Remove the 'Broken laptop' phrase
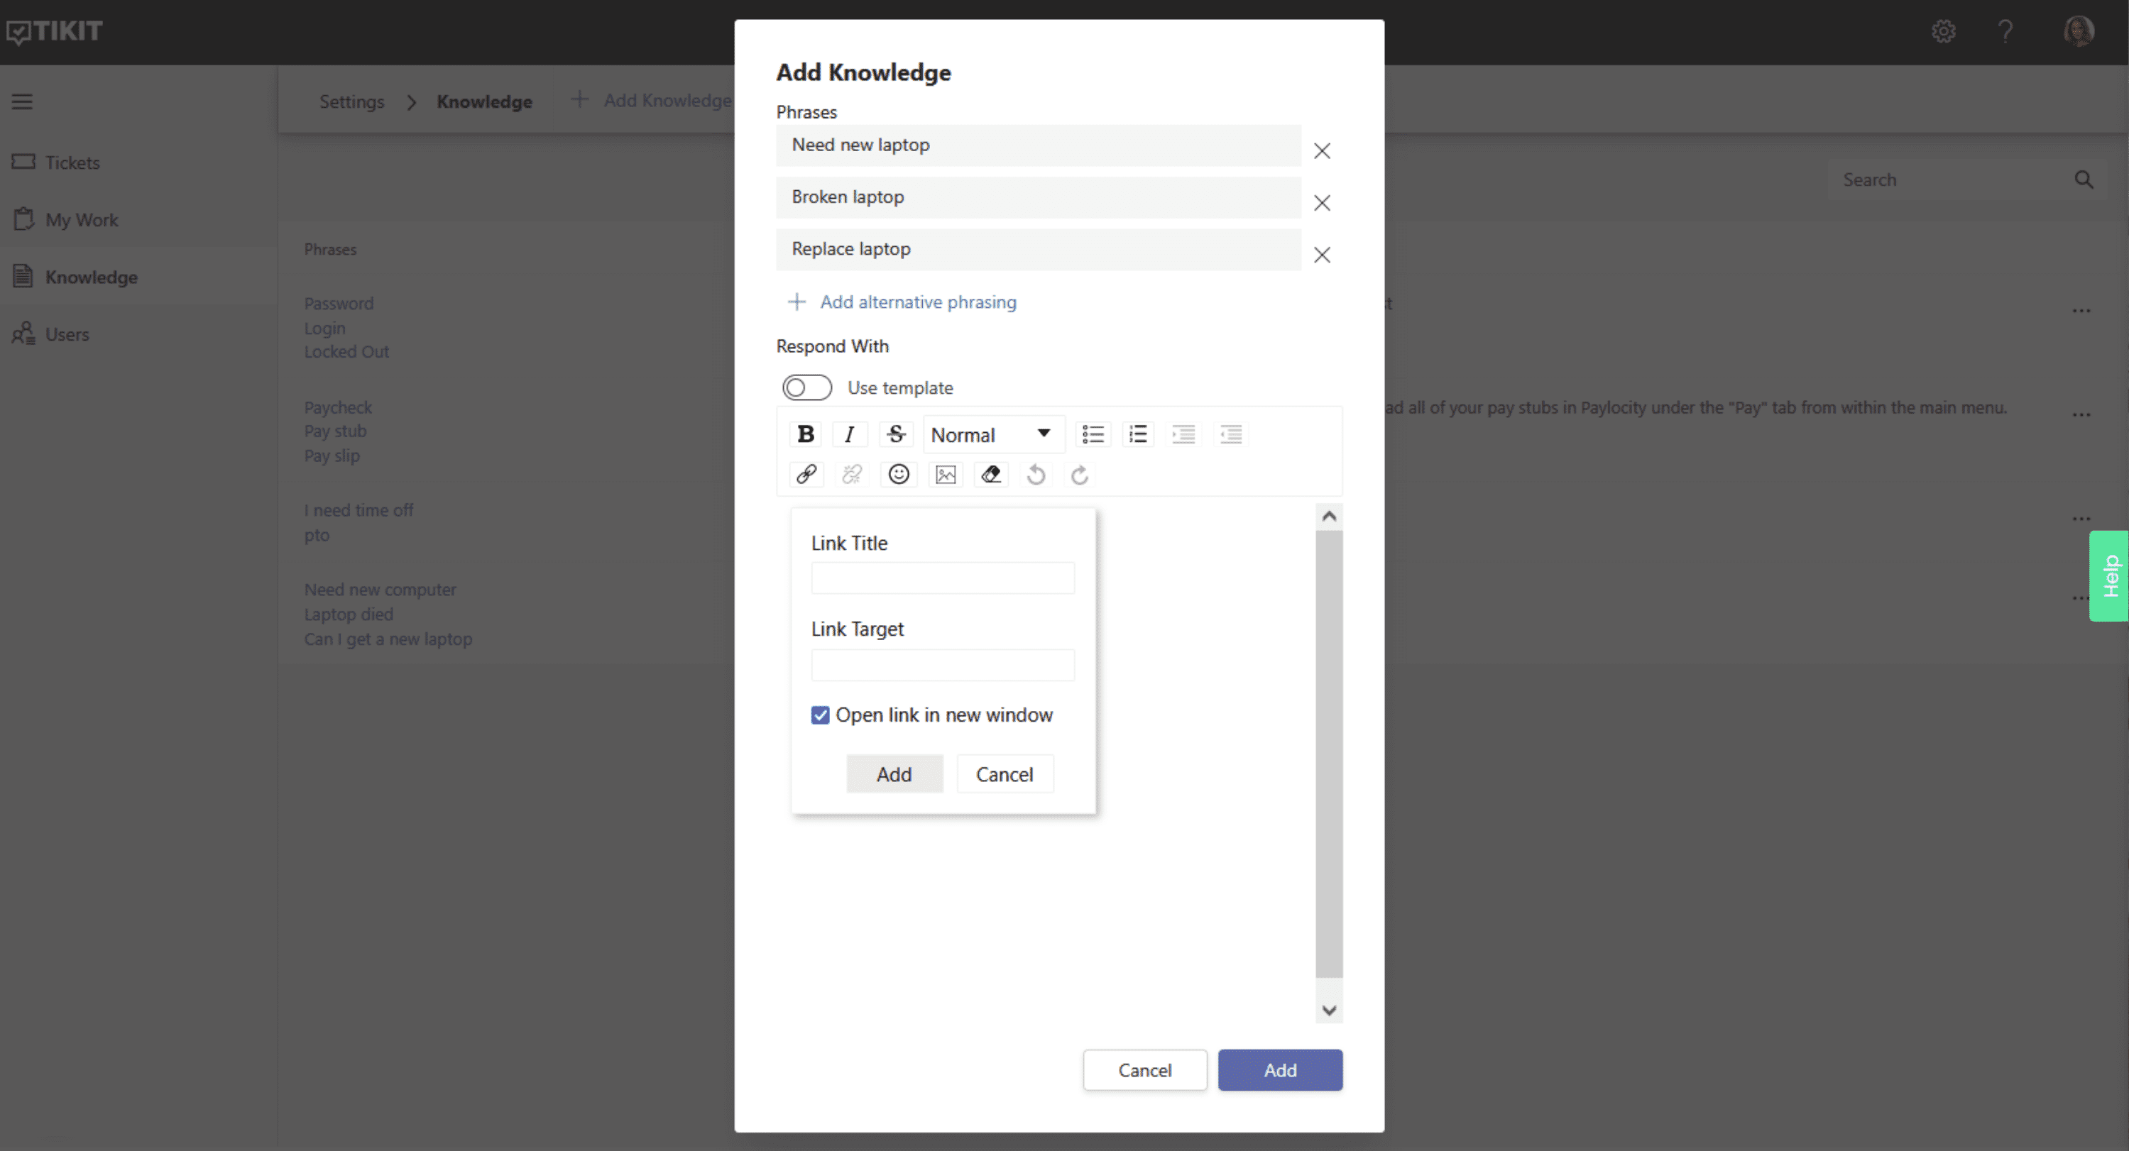This screenshot has height=1151, width=2129. [1322, 202]
